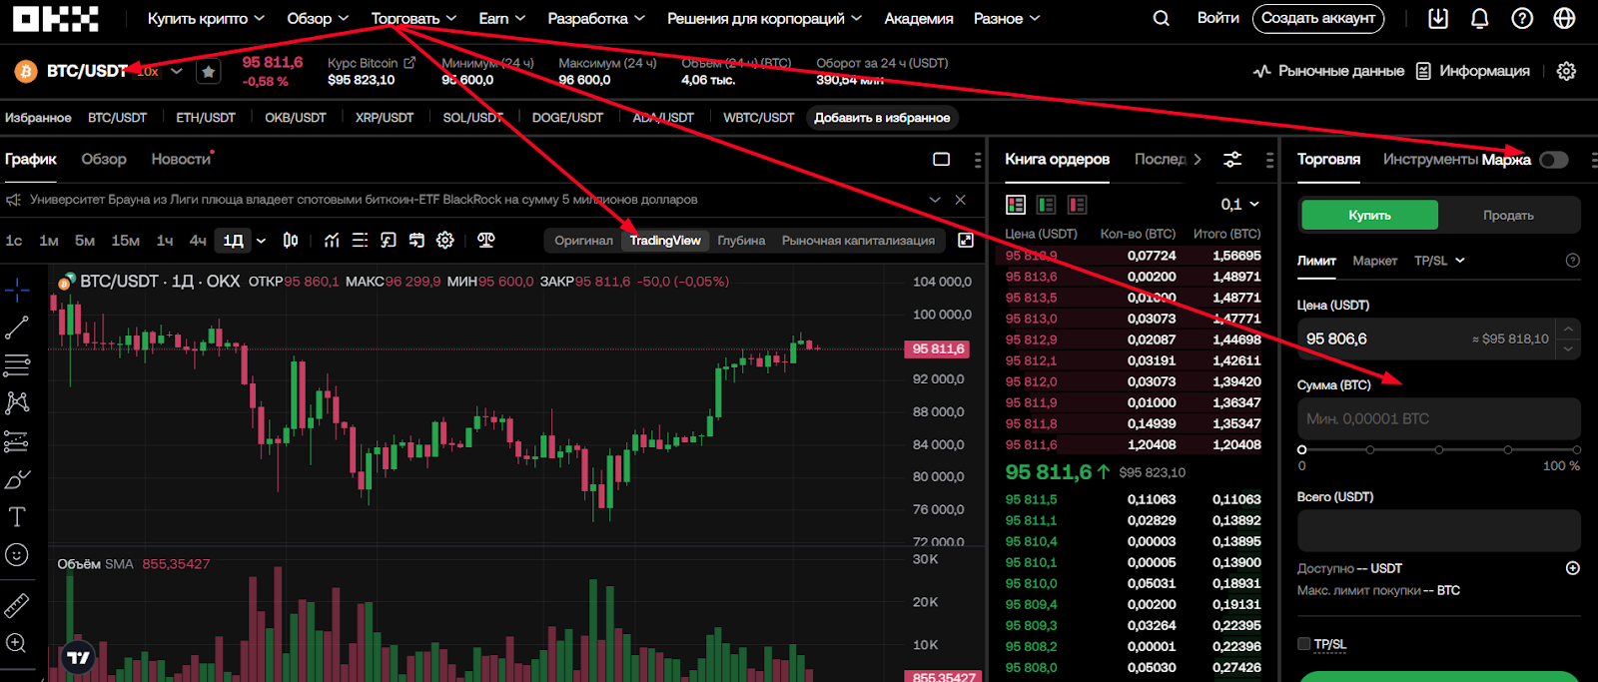Switch to the Новости tab

click(181, 159)
